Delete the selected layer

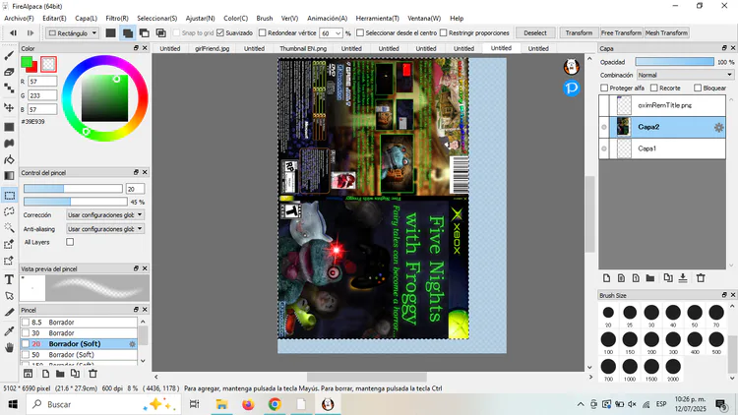pyautogui.click(x=701, y=278)
